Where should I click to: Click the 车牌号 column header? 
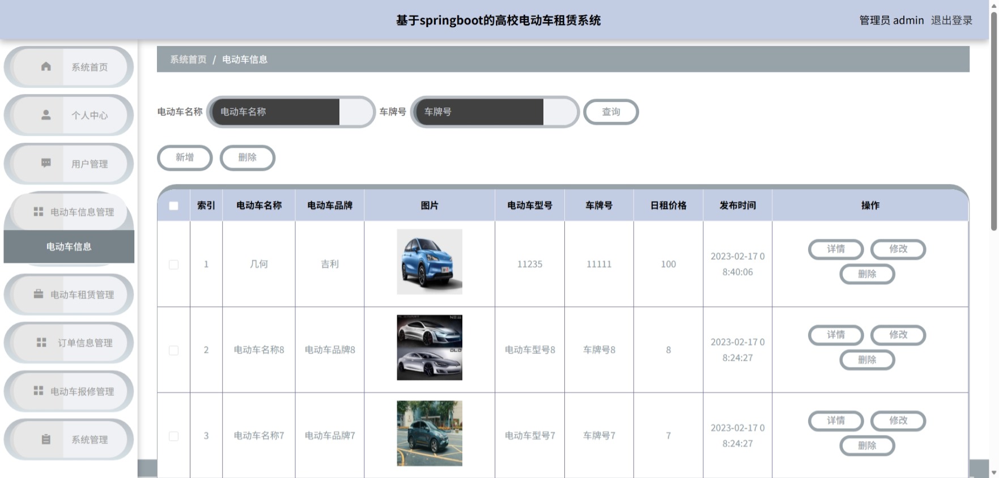pyautogui.click(x=599, y=206)
